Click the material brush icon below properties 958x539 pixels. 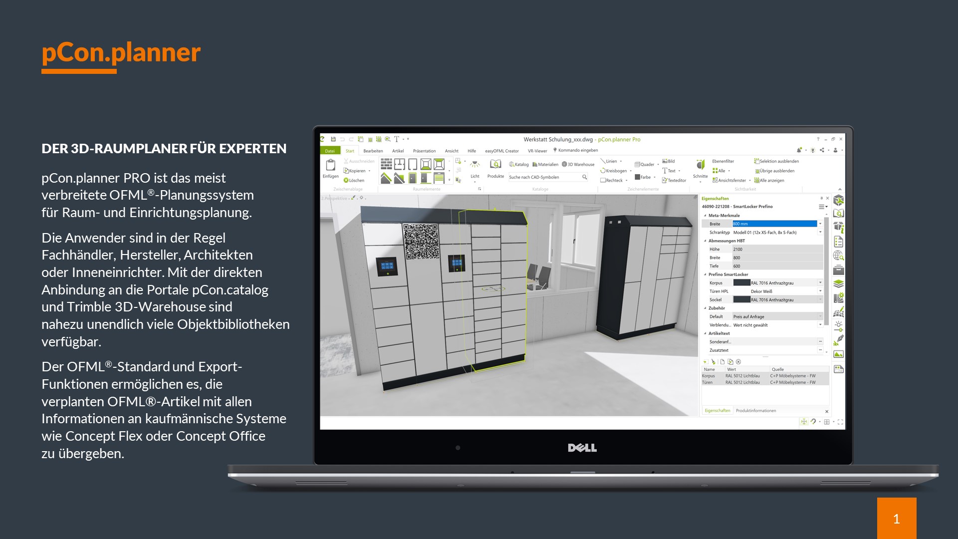tap(714, 362)
